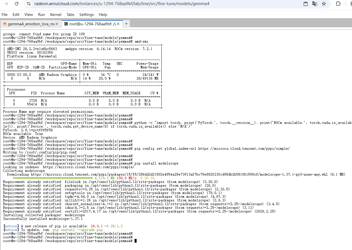This screenshot has height=250, width=352.
Task: Click the 'amd-smi' command text
Action: coord(141,41)
